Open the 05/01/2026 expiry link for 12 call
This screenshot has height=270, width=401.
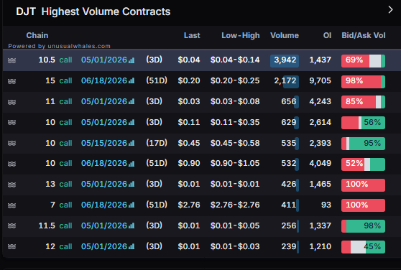click(104, 246)
